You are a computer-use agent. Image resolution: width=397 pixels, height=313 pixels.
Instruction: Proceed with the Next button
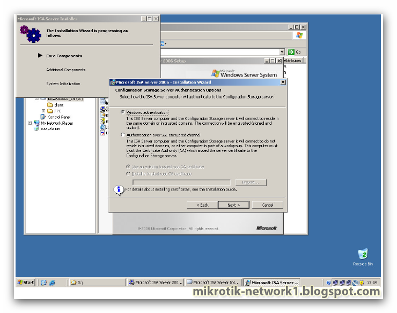coord(233,205)
